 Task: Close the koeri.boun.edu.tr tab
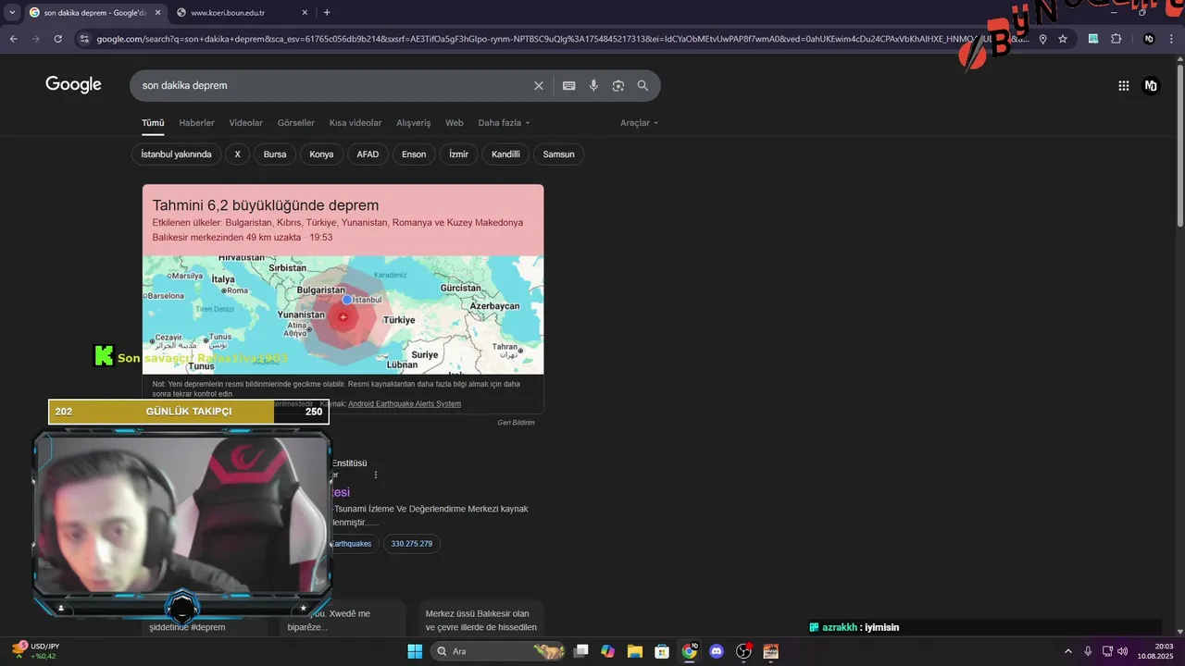click(x=306, y=13)
